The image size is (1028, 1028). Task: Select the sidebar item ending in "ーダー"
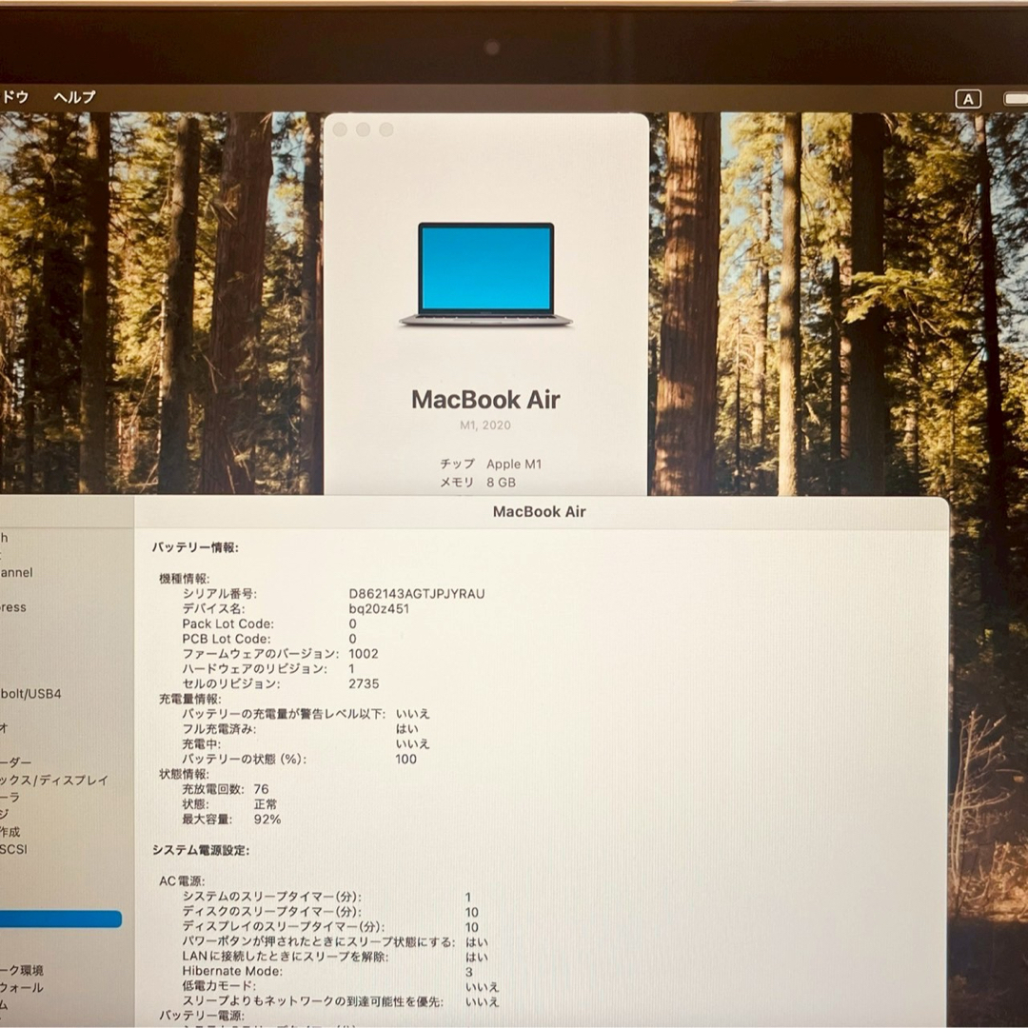tap(16, 762)
